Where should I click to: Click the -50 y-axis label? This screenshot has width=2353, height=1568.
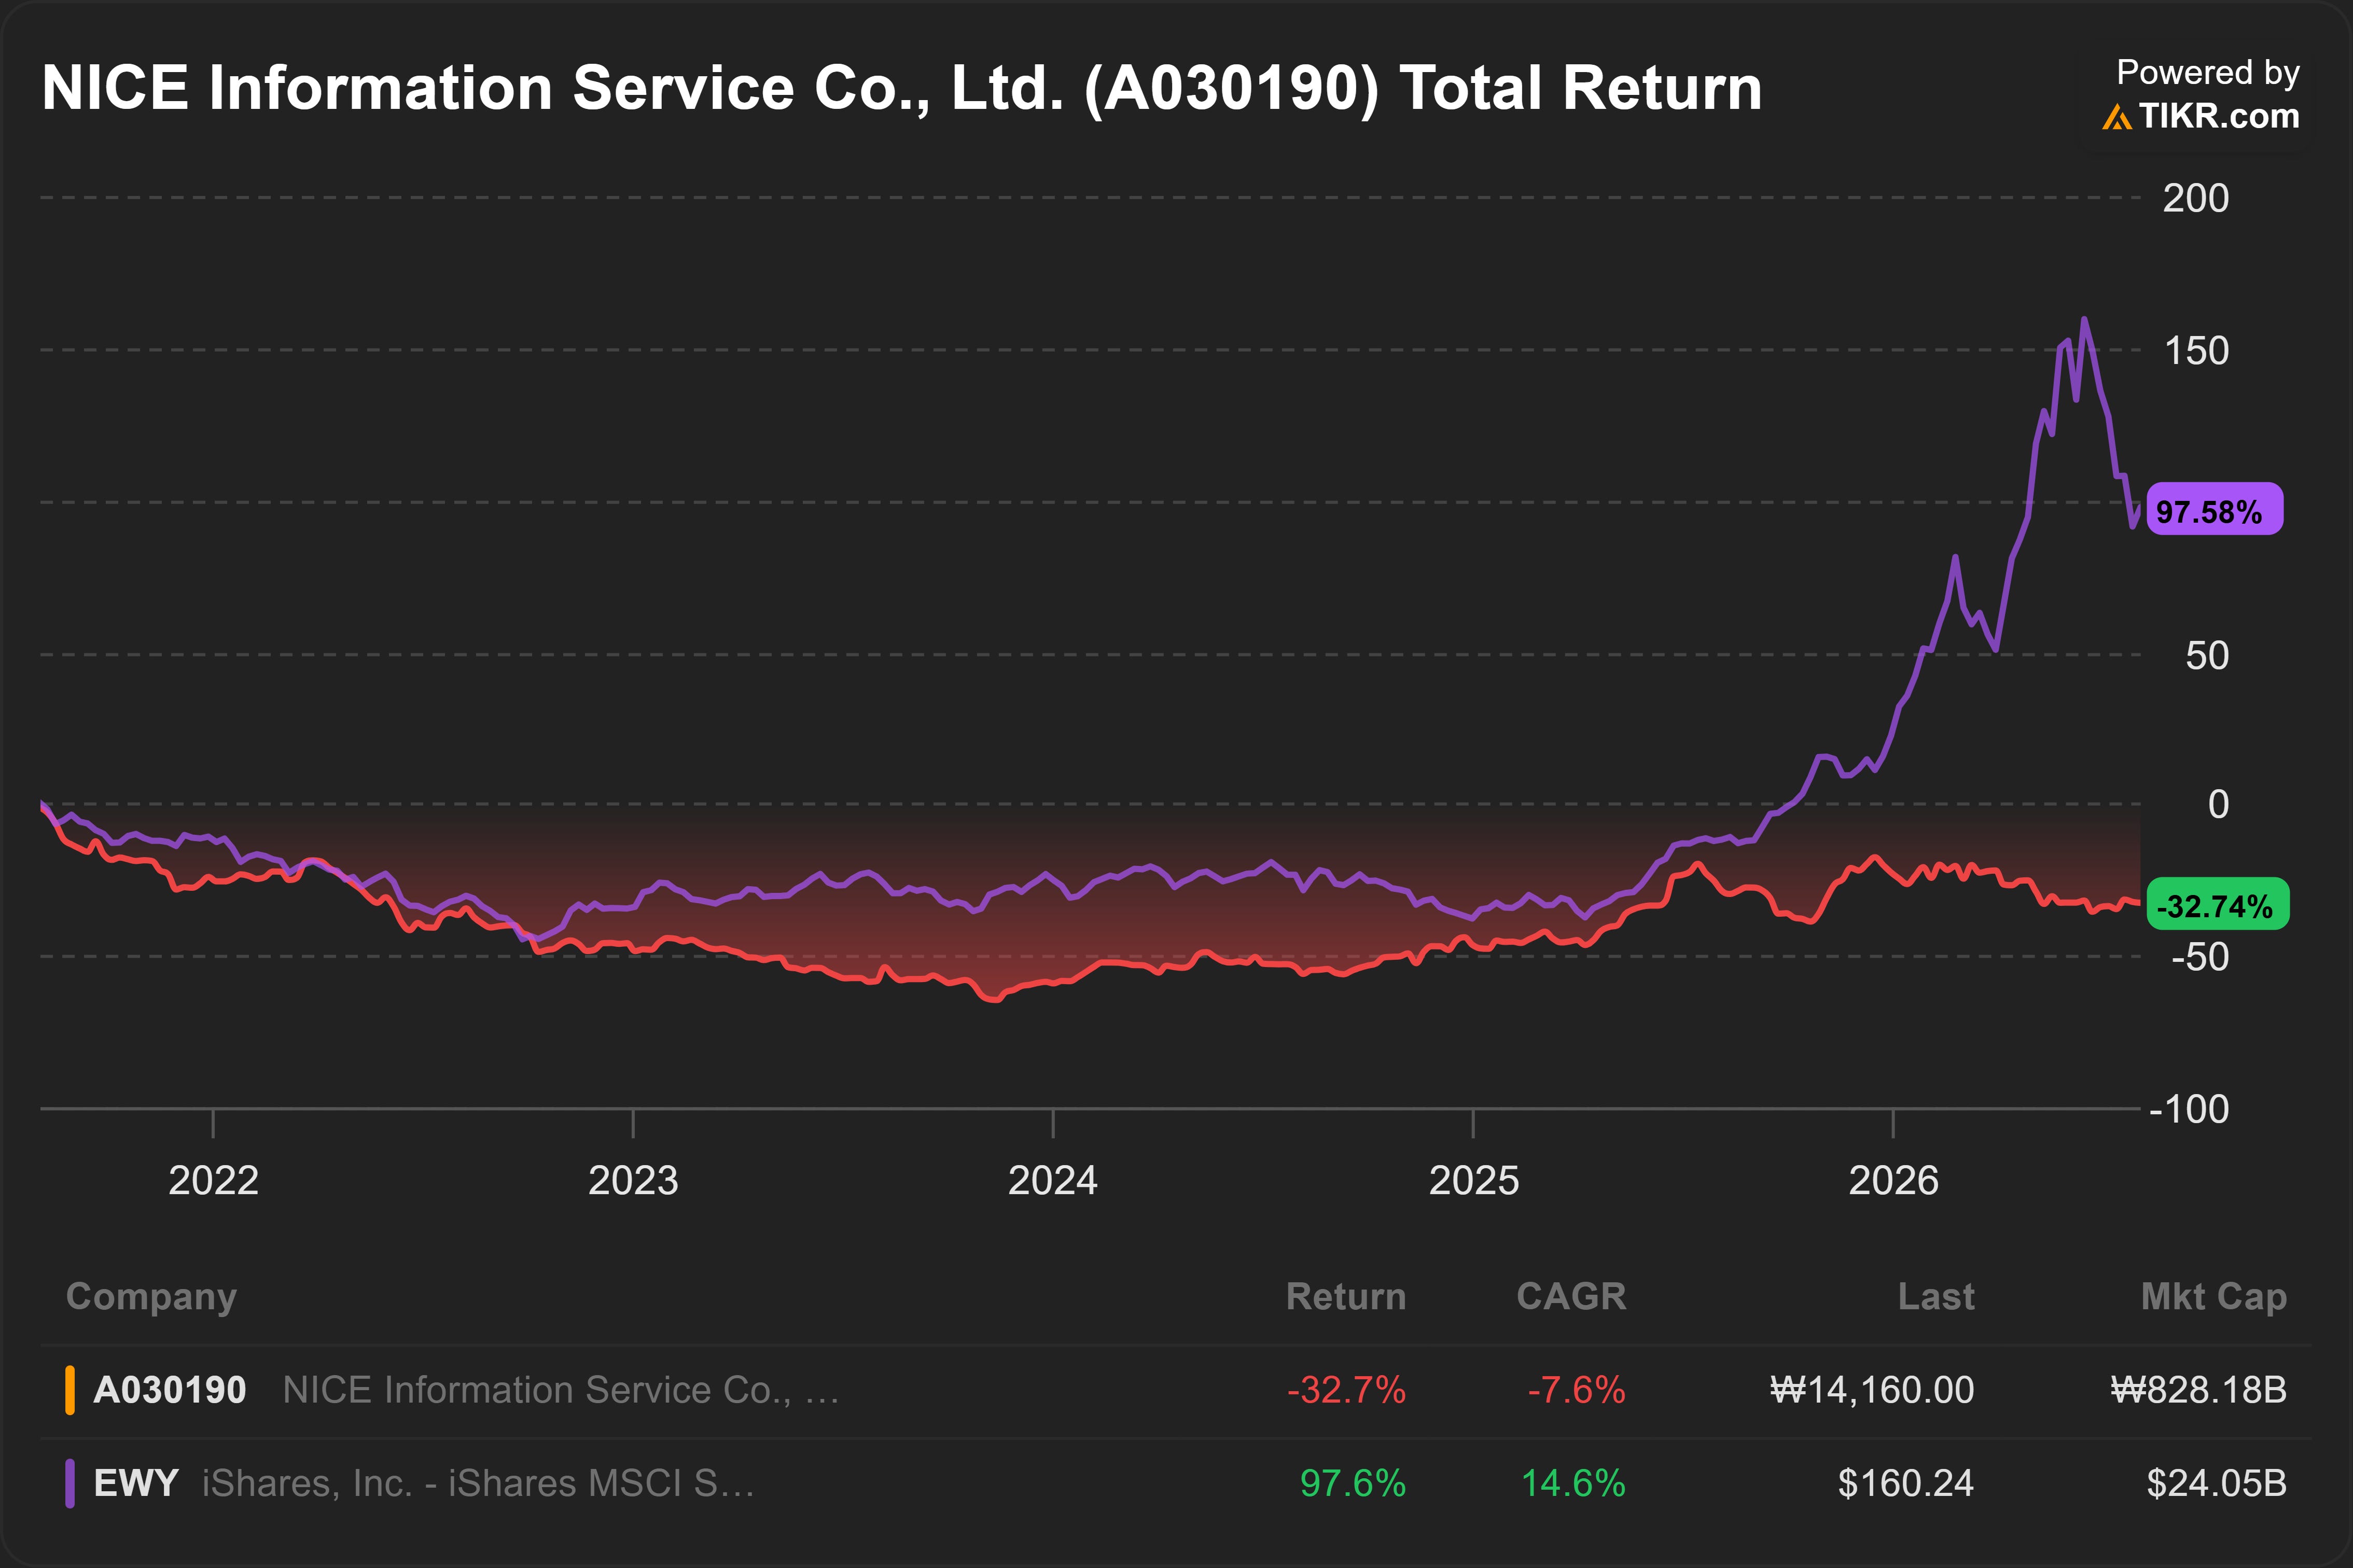point(2200,958)
